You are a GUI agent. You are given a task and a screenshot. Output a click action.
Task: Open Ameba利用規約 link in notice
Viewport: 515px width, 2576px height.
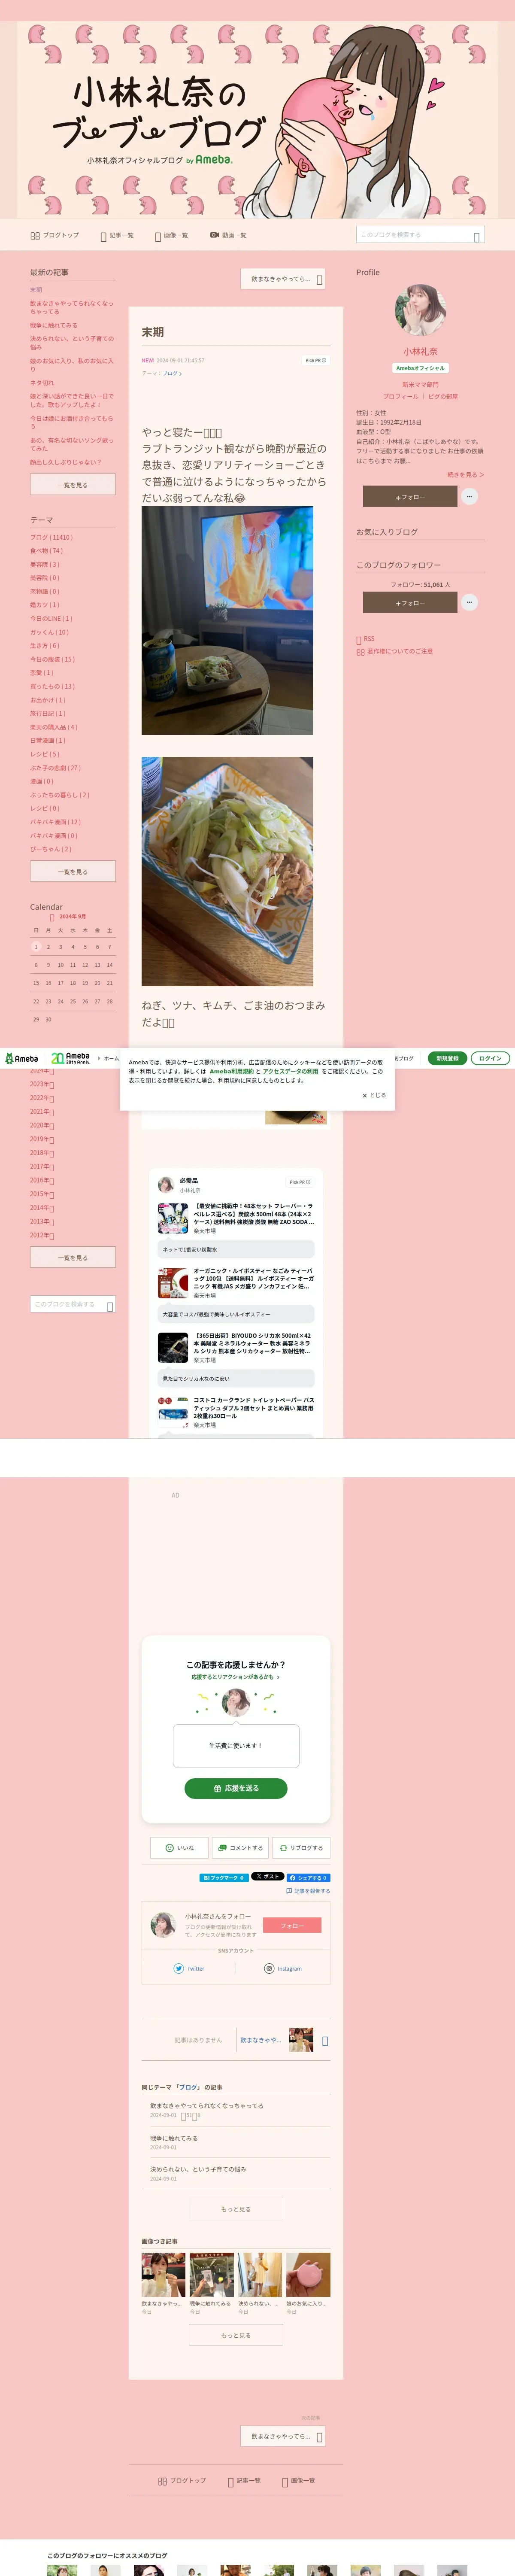pos(231,1071)
